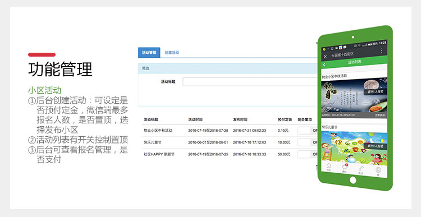
Task: Tap 立即参加 on the Mid-Autumn banner
Action: [381, 115]
